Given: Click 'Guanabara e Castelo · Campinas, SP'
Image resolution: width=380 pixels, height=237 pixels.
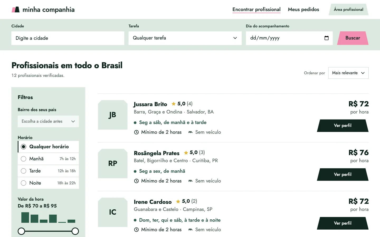Looking at the screenshot, I should pos(173,209).
